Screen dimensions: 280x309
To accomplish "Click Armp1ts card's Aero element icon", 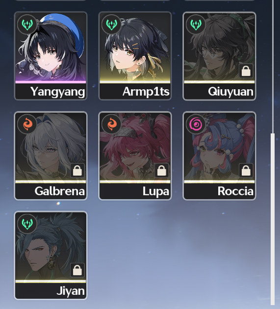I will point(111,25).
